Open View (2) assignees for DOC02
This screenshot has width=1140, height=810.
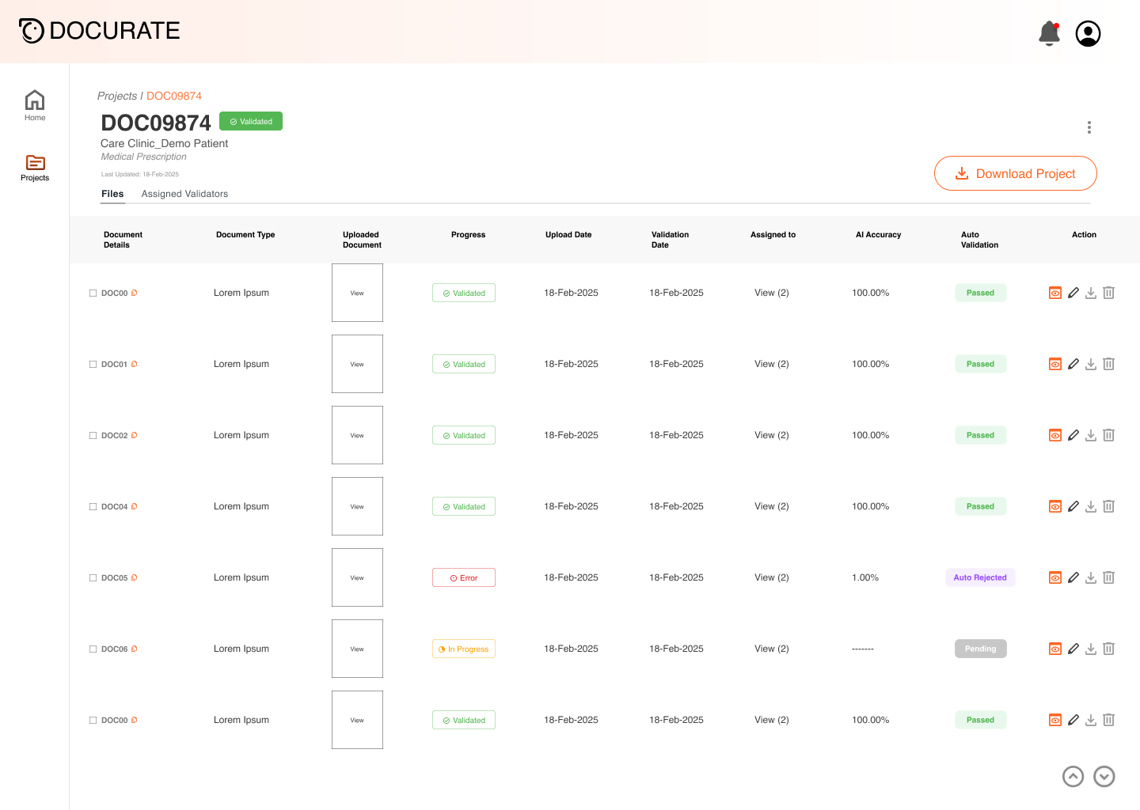tap(771, 435)
